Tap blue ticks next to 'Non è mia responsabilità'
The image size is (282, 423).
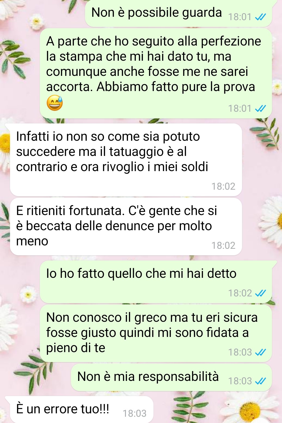tap(260, 381)
